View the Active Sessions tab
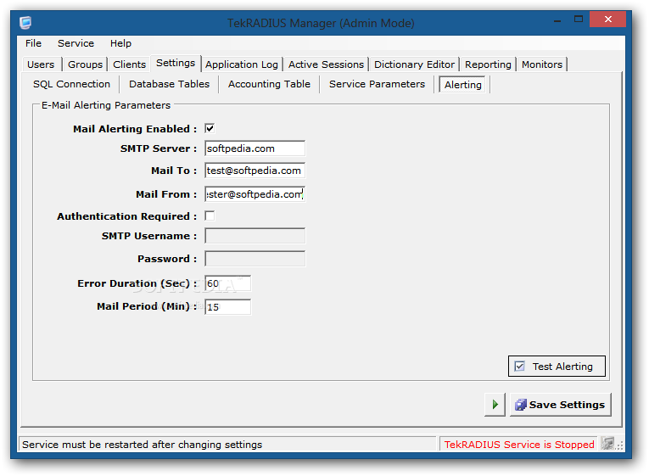 (326, 64)
